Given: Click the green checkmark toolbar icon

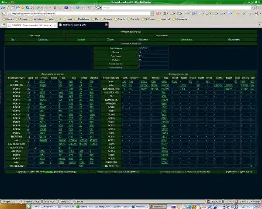Looking at the screenshot, I should click(244, 13).
